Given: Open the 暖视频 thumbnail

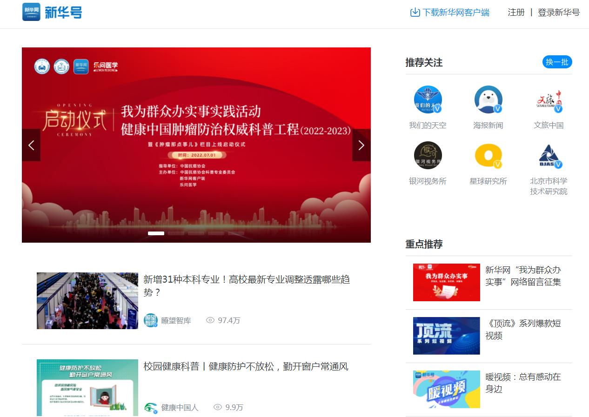Looking at the screenshot, I should pyautogui.click(x=447, y=390).
